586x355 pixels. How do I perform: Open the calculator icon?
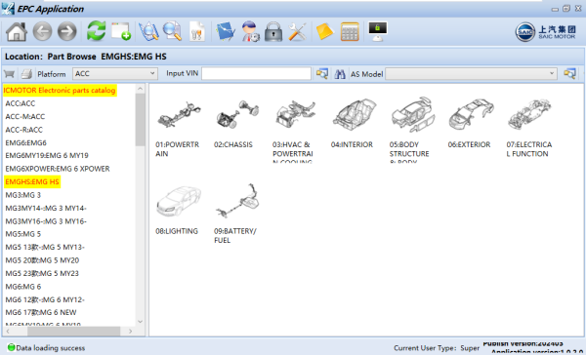(x=350, y=32)
